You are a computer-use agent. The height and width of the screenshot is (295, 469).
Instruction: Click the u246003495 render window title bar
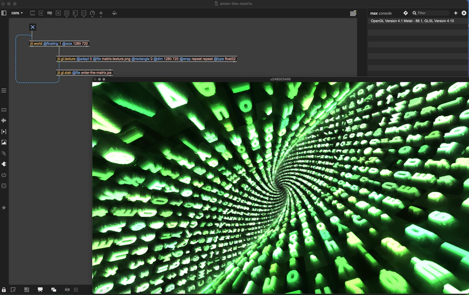click(280, 79)
